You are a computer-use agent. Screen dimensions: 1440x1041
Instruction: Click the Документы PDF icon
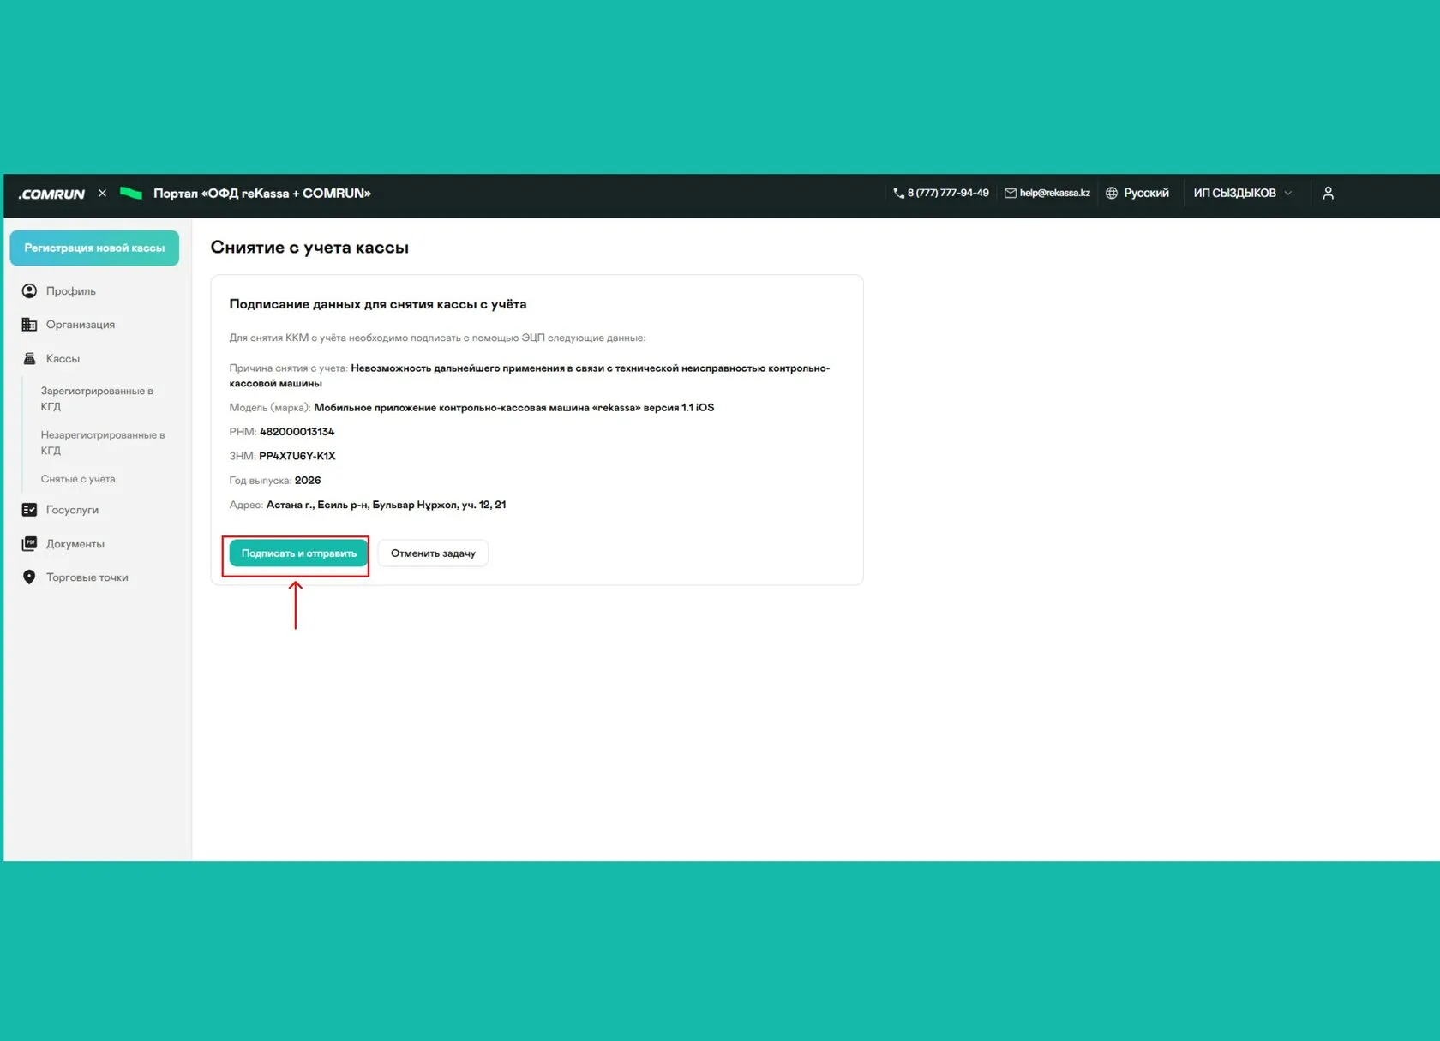(29, 544)
